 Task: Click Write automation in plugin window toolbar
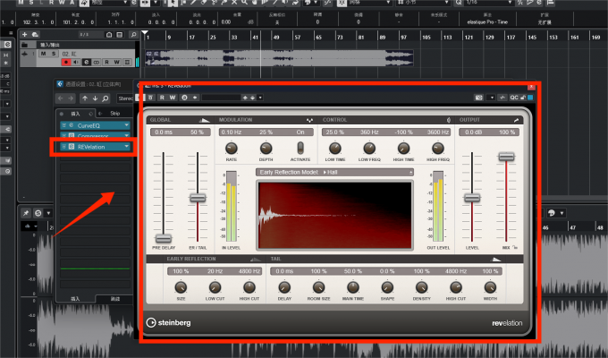[x=173, y=98]
